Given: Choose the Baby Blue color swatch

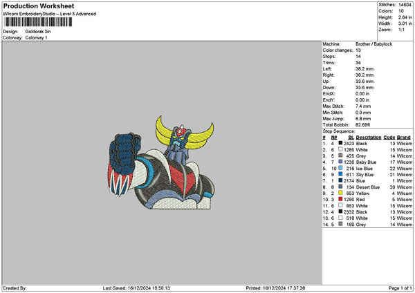Looking at the screenshot, I should (340, 162).
